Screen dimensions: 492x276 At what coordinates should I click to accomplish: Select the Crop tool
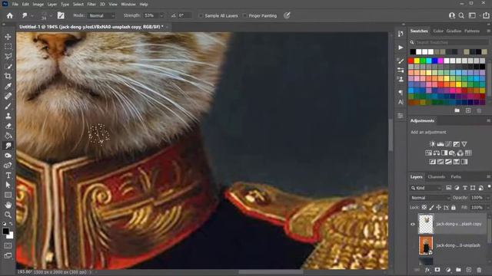pyautogui.click(x=8, y=76)
